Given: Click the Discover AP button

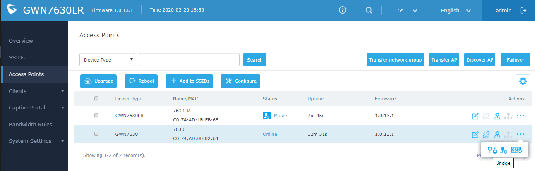Looking at the screenshot, I should click(x=480, y=59).
